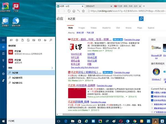The image size is (166, 124).
Task: Open the settings gear in Cortana sidebar
Action: click(3, 74)
